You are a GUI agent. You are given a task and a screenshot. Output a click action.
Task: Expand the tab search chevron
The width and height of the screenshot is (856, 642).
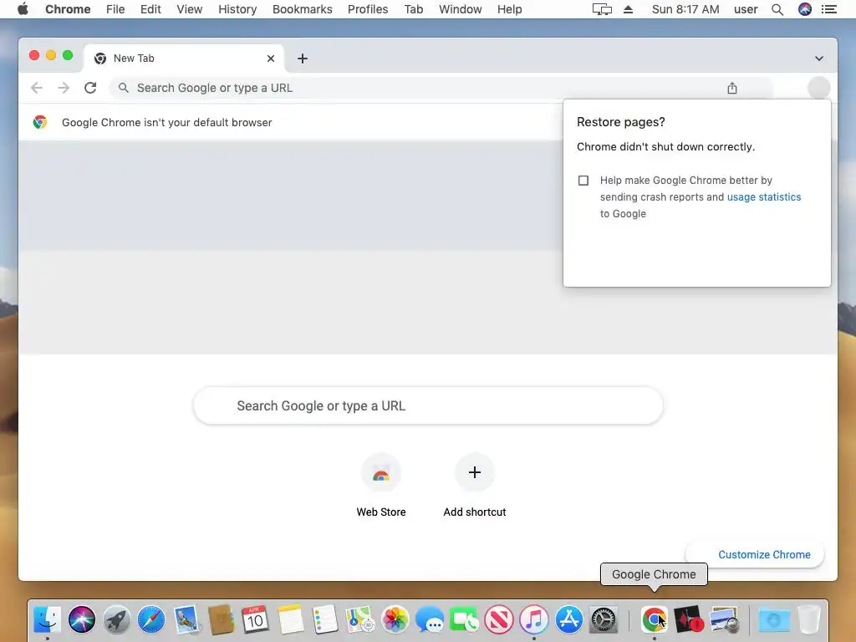click(x=819, y=59)
